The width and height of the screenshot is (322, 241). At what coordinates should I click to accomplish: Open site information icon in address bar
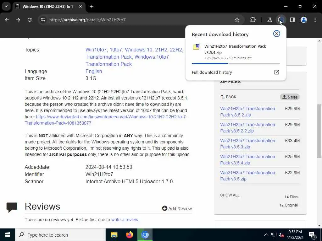[x=43, y=20]
